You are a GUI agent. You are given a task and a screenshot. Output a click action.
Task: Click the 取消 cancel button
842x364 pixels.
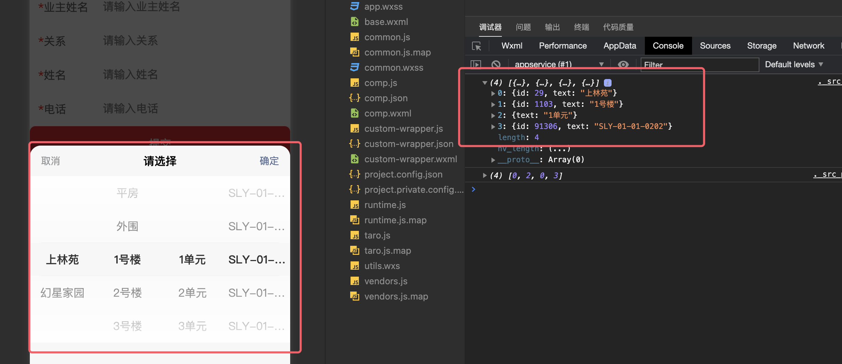point(51,161)
